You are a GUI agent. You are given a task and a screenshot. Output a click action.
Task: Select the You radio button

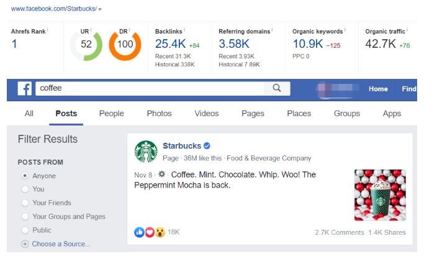click(x=25, y=189)
